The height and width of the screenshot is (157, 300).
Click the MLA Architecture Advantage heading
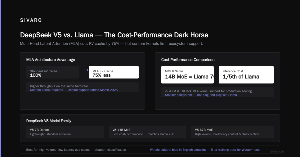point(50,60)
